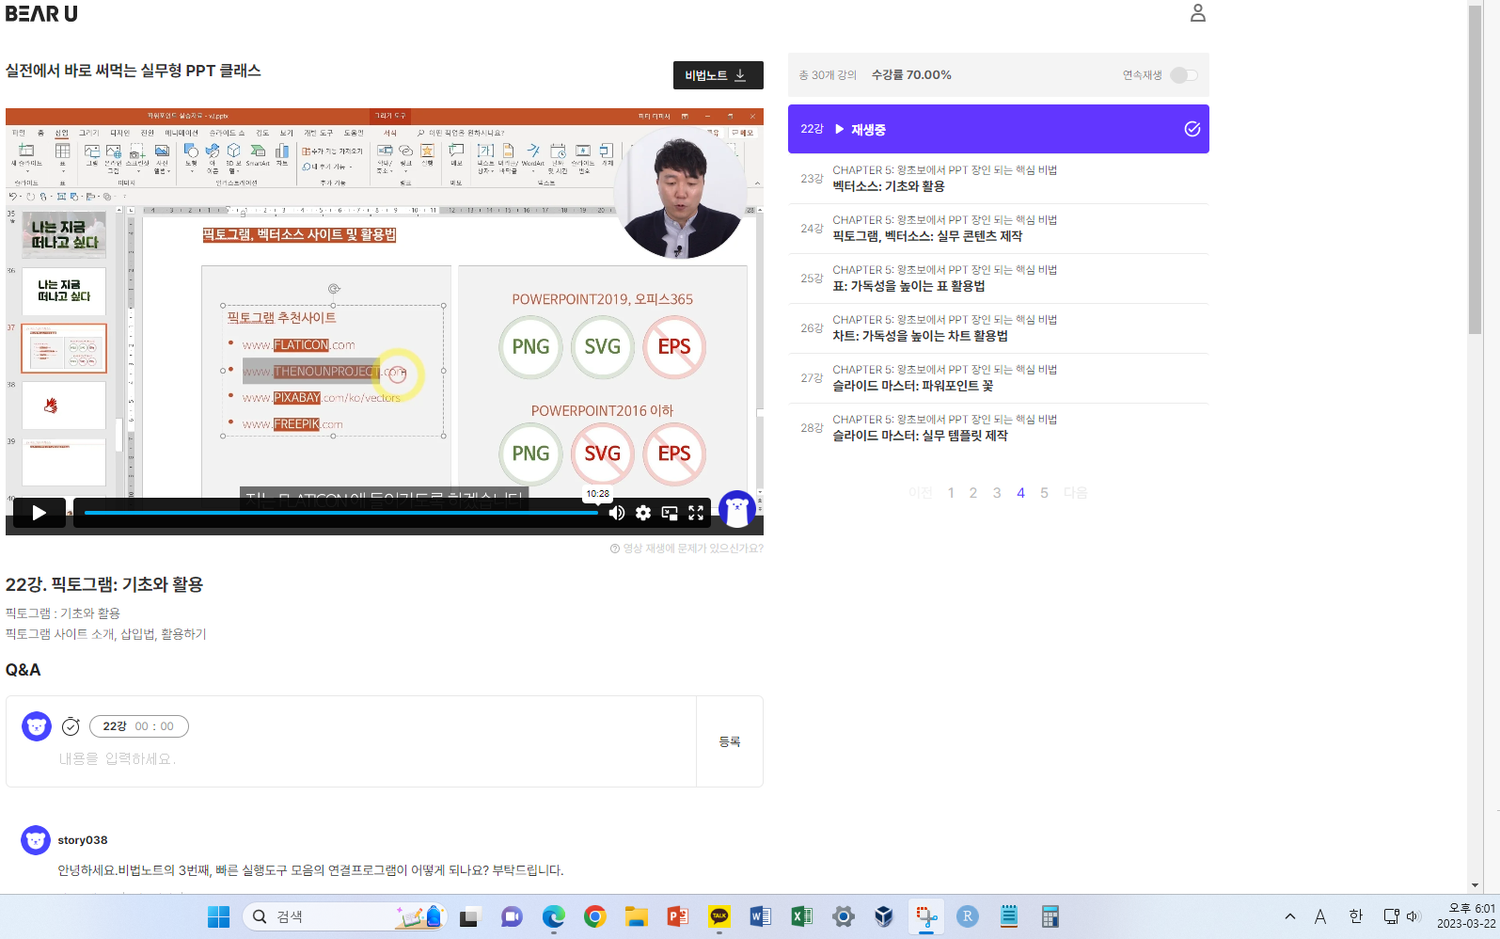The height and width of the screenshot is (939, 1500).
Task: Open Calculator from taskbar
Action: click(x=1050, y=916)
